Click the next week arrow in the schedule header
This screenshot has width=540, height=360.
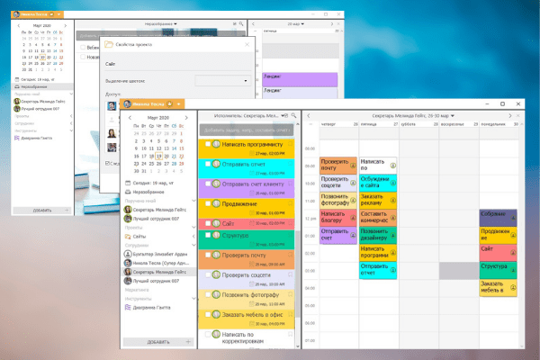point(509,117)
